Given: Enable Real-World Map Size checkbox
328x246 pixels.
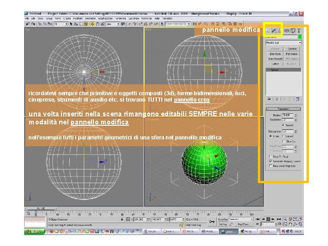Looking at the screenshot, I should [x=271, y=166].
